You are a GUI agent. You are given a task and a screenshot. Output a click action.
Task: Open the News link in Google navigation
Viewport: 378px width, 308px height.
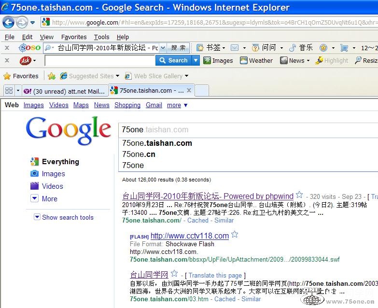pyautogui.click(x=101, y=105)
